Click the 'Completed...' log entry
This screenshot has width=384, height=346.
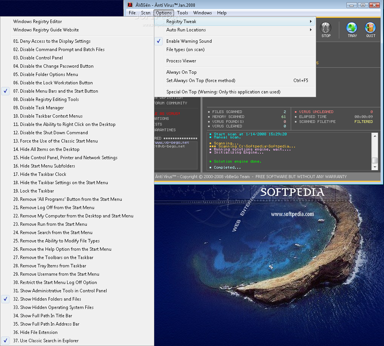point(227,168)
